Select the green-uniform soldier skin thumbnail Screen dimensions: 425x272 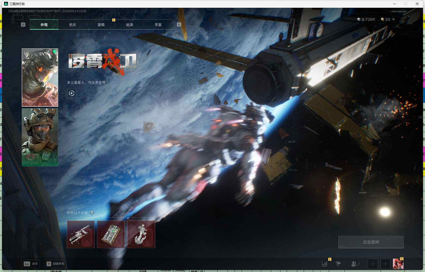tap(40, 137)
